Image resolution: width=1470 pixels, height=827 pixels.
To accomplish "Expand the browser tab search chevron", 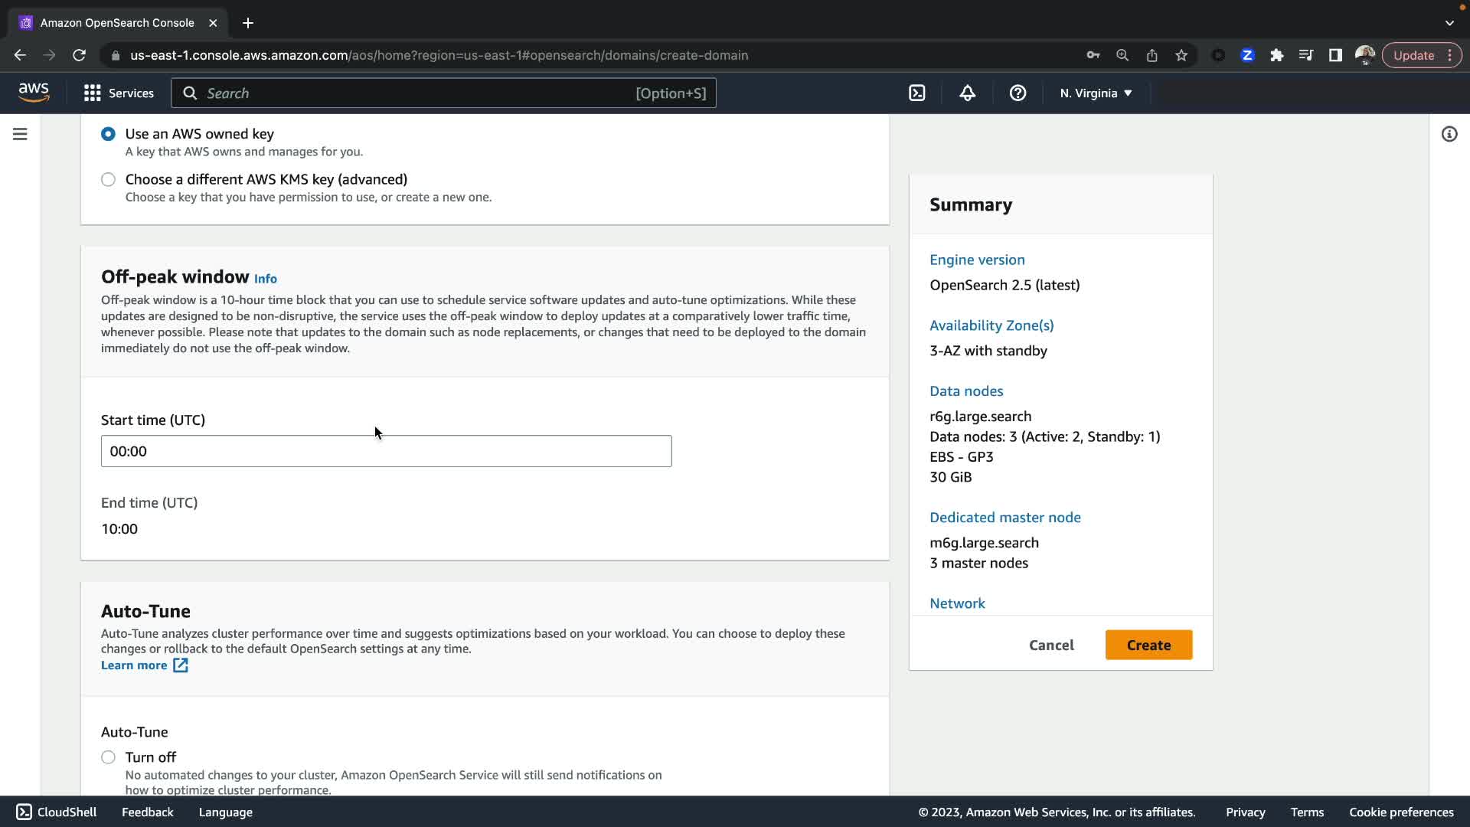I will tap(1449, 23).
